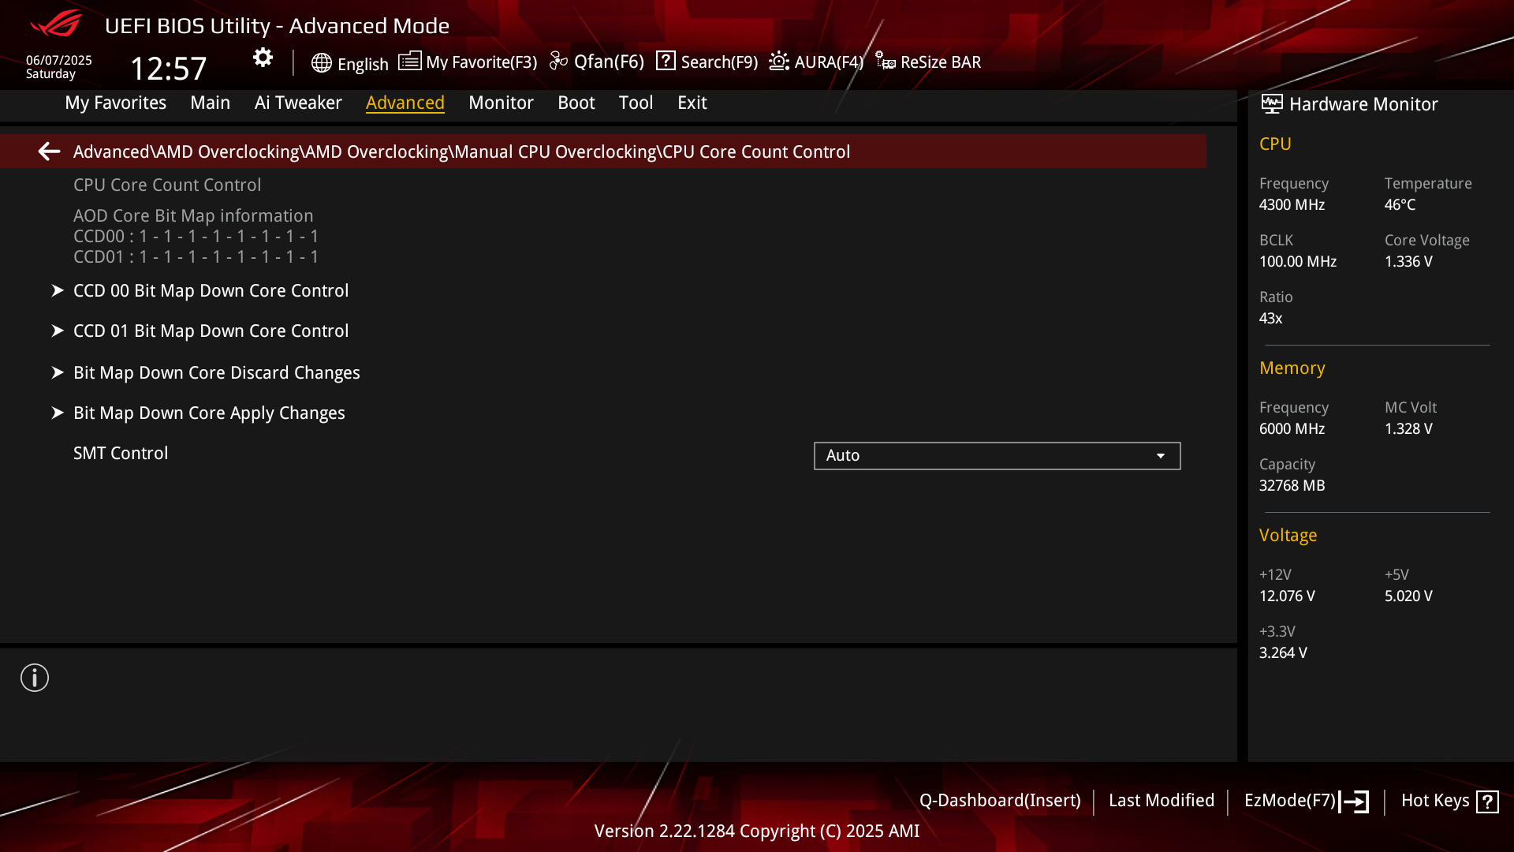Open Bit Map Down Core Apply Changes
This screenshot has width=1514, height=852.
pyautogui.click(x=209, y=413)
